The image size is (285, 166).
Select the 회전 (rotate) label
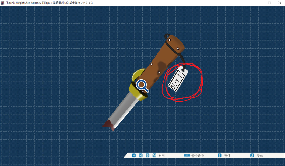point(161,155)
